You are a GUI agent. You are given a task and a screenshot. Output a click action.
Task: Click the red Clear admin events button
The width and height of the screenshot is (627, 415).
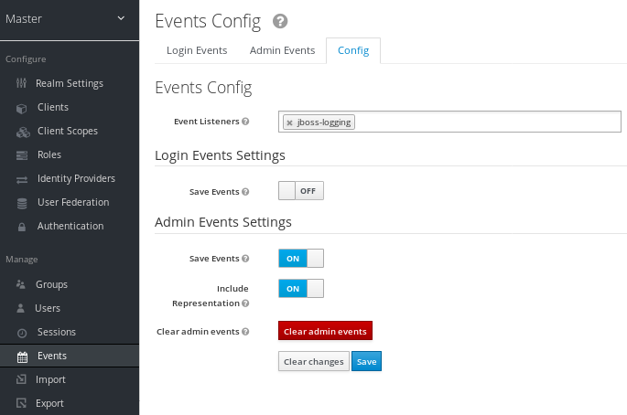(325, 331)
